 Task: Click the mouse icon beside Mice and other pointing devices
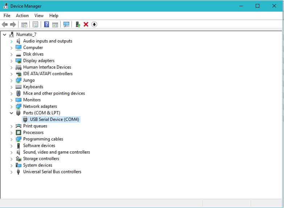tap(18, 93)
